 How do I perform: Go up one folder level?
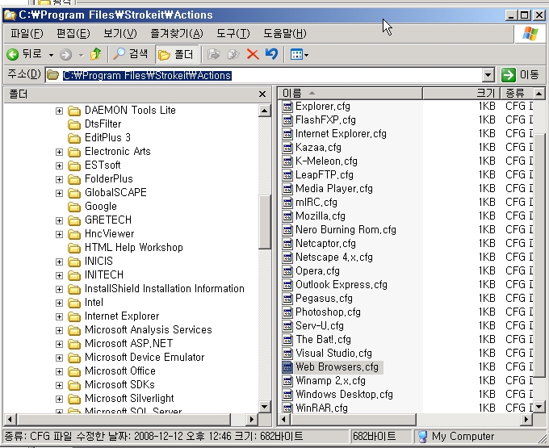pyautogui.click(x=95, y=54)
